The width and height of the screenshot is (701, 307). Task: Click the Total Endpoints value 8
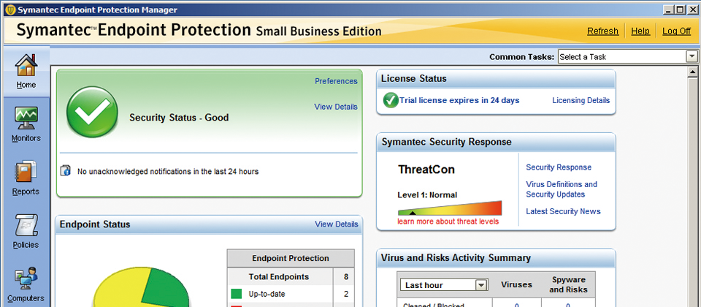[345, 276]
